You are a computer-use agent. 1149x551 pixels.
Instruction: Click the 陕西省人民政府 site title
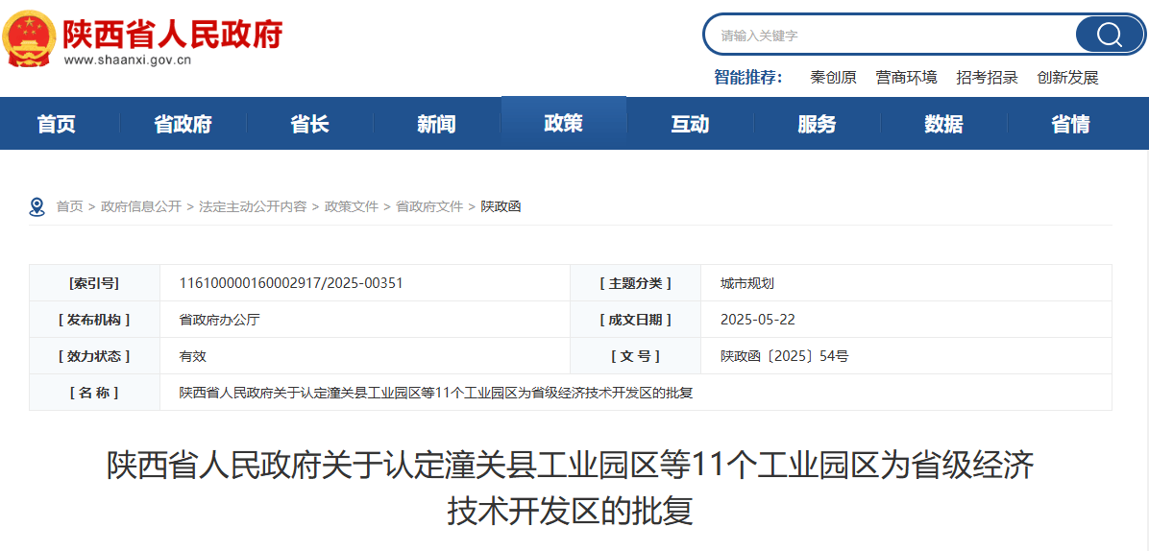point(173,33)
